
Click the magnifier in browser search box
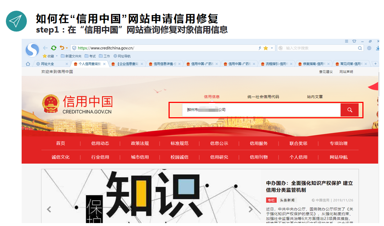pyautogui.click(x=360, y=48)
